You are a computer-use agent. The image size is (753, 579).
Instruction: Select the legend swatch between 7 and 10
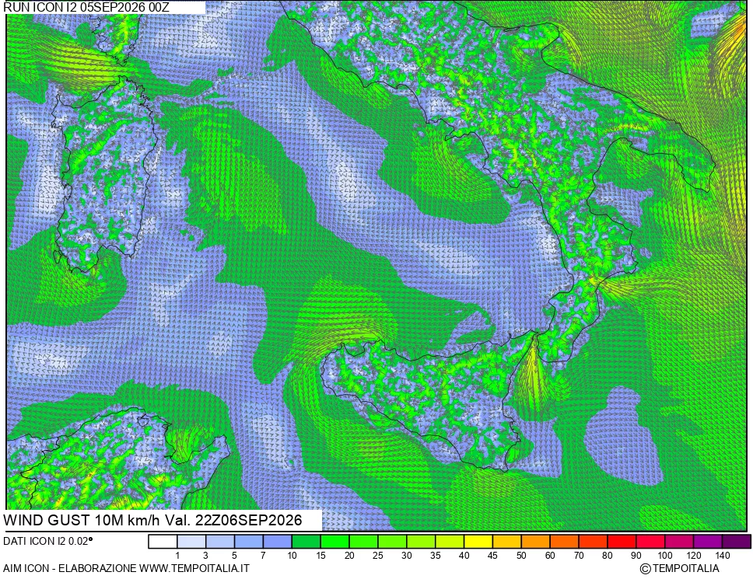point(278,542)
